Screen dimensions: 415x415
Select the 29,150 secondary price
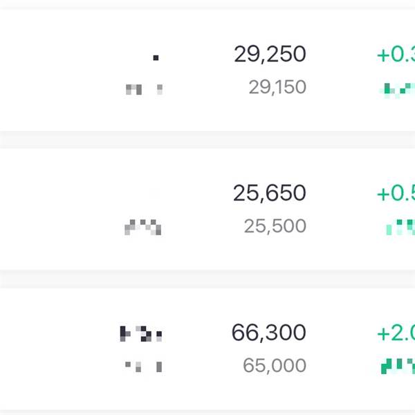pyautogui.click(x=277, y=87)
